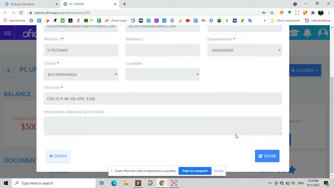Click Dejar de compartir button
Screen dimensions: 334x188
pos(195,171)
